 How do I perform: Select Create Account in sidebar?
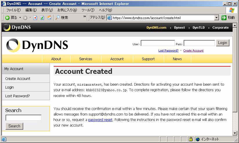tap(26, 78)
